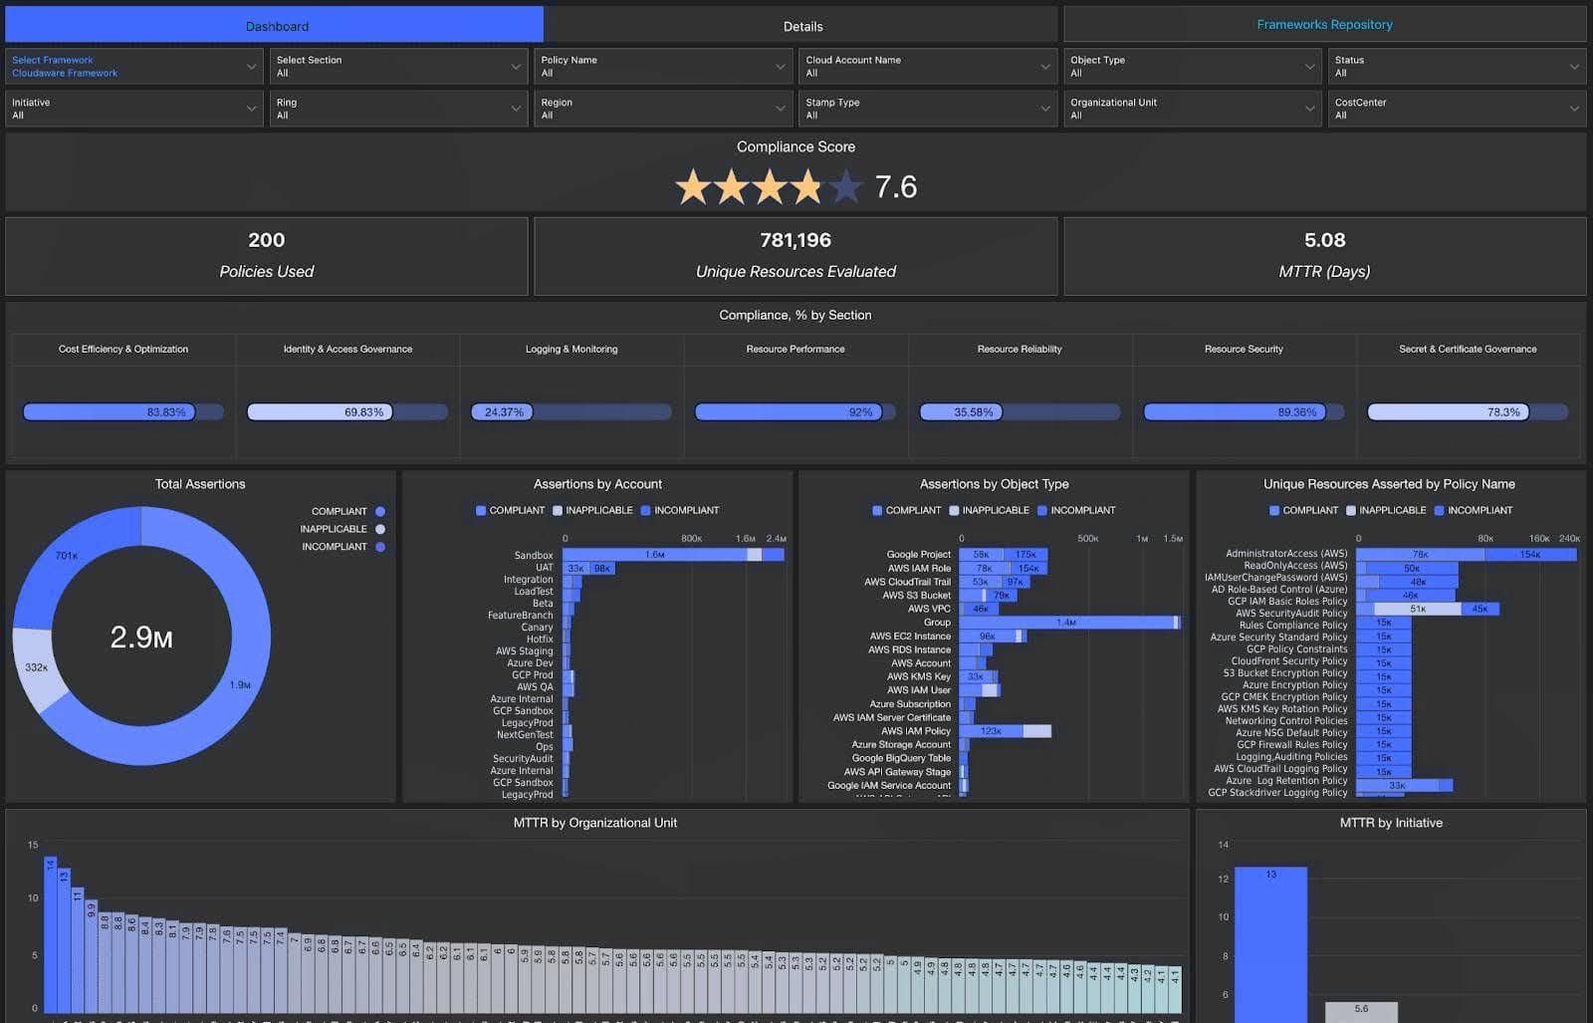Viewport: 1593px width, 1023px height.
Task: Expand the Initiative dropdown
Action: 133,109
